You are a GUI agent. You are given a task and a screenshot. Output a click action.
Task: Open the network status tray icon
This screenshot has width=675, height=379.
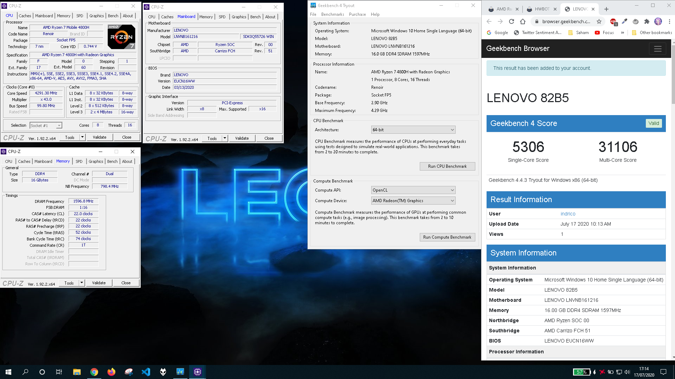619,372
